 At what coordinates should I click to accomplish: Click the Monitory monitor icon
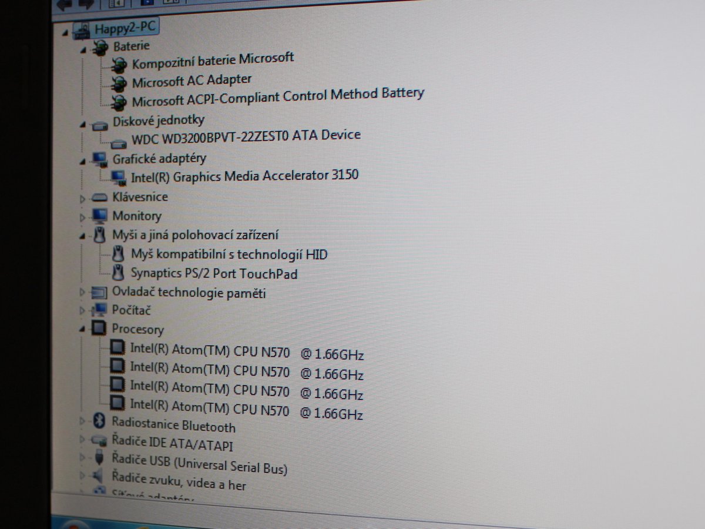click(100, 216)
